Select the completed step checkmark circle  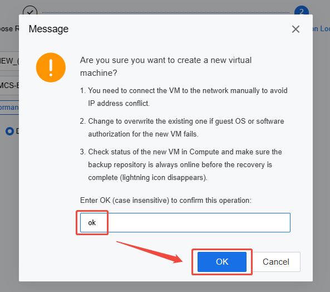[x=30, y=10]
